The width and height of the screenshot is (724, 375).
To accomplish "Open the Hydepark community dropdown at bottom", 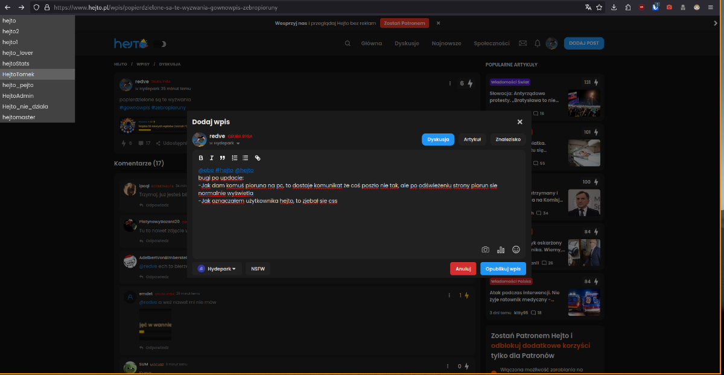I will click(217, 269).
